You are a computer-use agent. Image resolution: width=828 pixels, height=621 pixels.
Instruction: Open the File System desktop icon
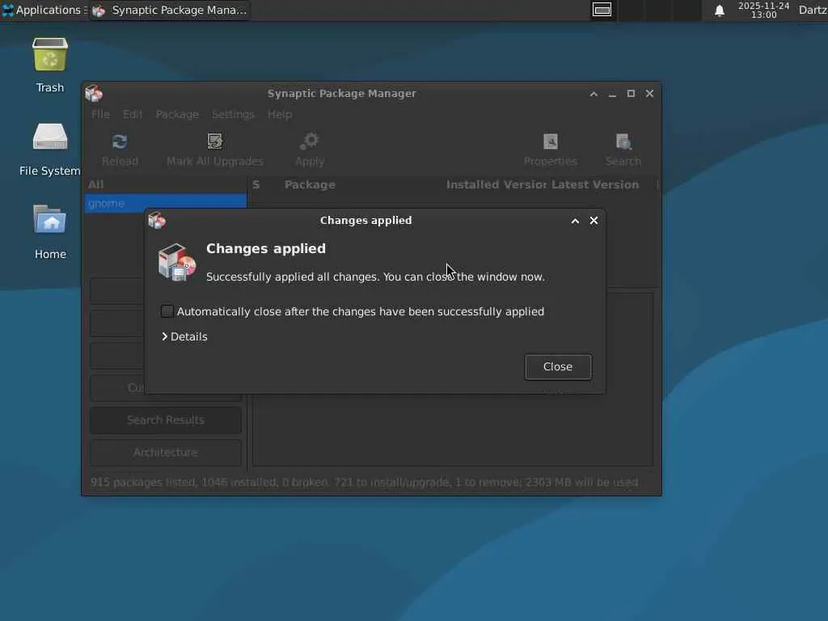[x=50, y=137]
